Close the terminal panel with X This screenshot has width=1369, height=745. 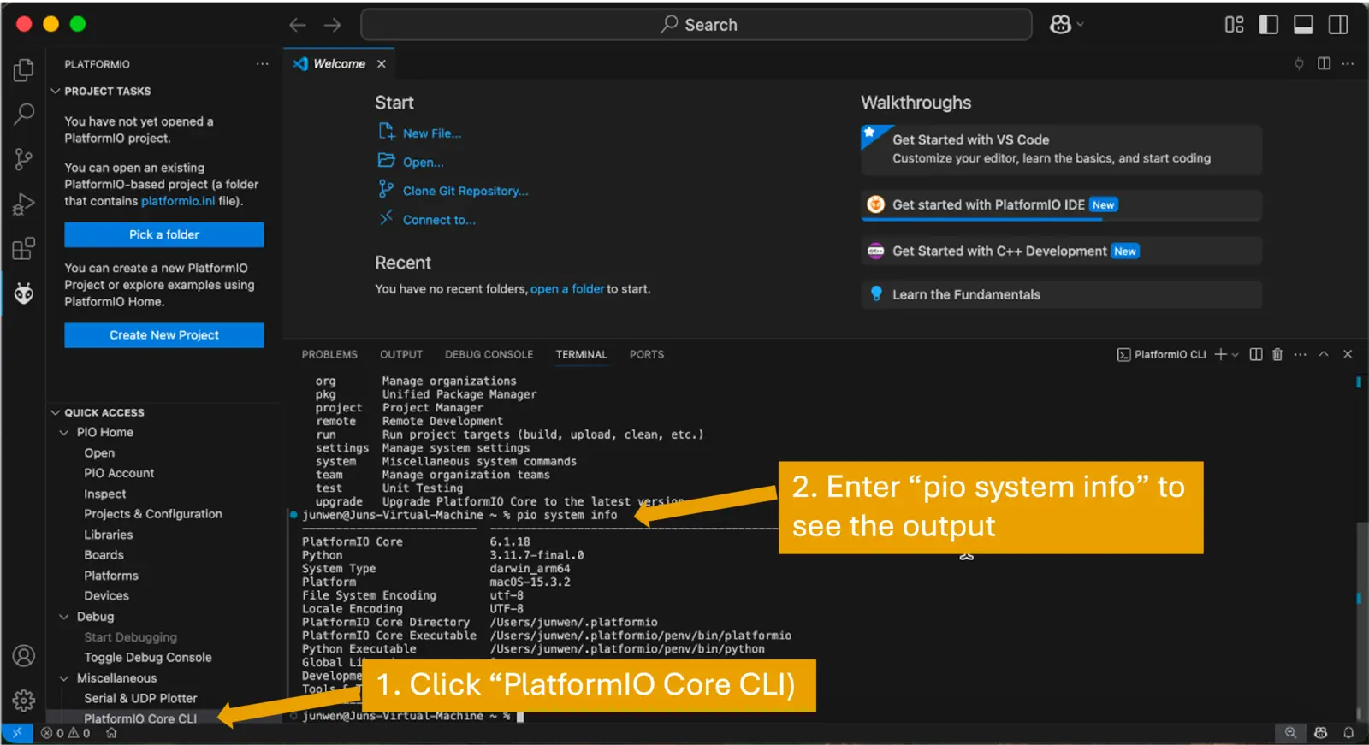coord(1348,354)
